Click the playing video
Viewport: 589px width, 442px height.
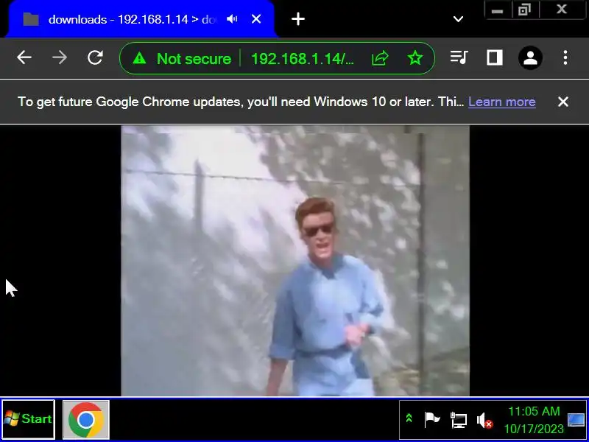tap(295, 261)
